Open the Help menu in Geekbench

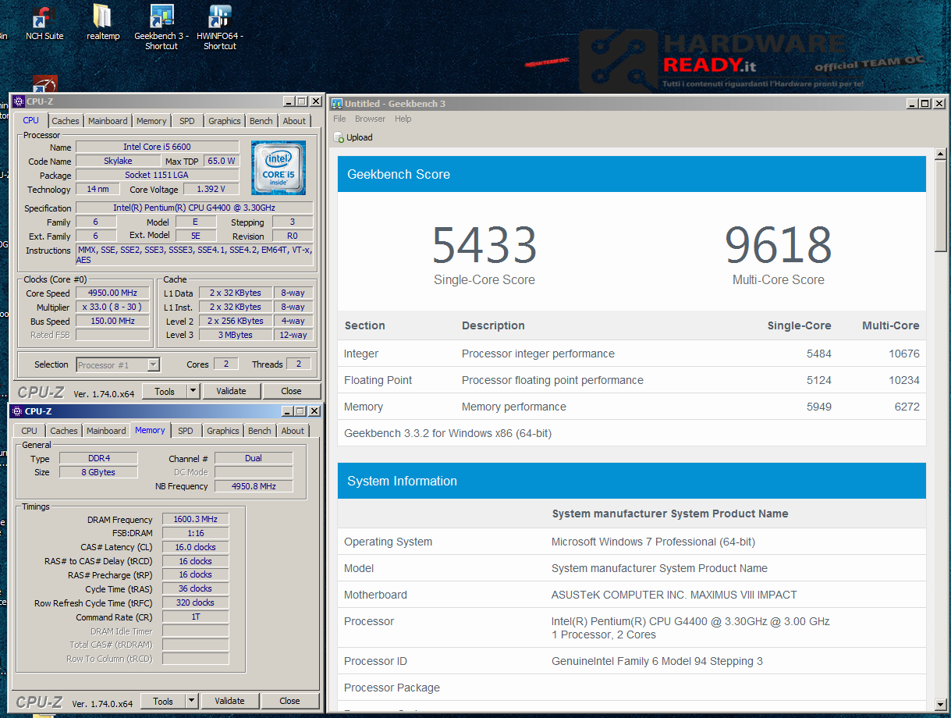pos(403,119)
